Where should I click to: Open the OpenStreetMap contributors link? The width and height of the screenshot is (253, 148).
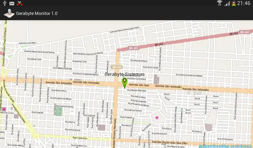point(227,146)
